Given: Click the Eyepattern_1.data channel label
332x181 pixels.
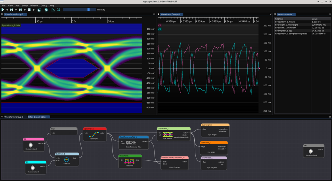Looking at the screenshot, I should tap(11, 25).
